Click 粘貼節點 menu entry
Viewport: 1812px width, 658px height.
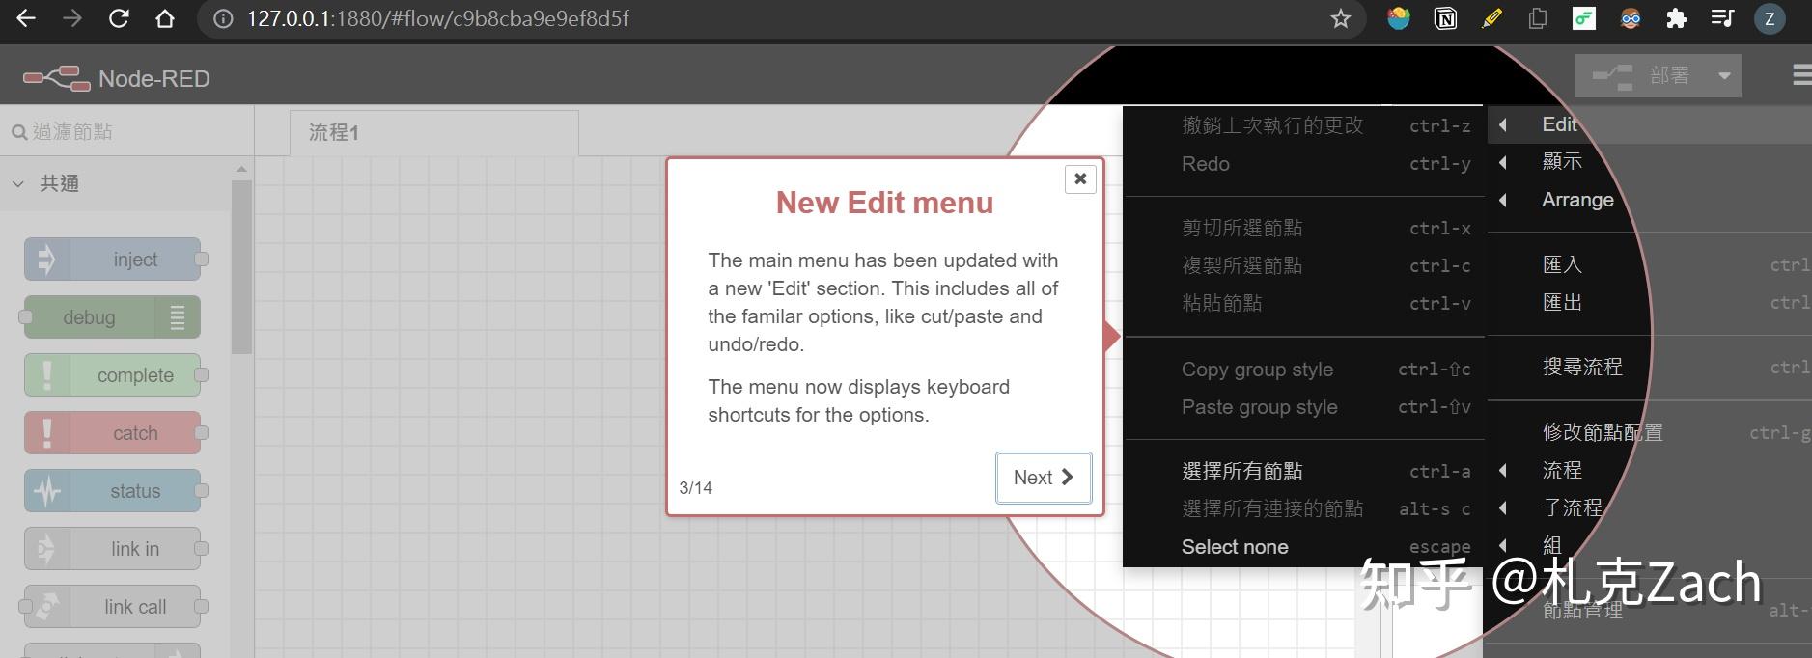click(x=1304, y=303)
